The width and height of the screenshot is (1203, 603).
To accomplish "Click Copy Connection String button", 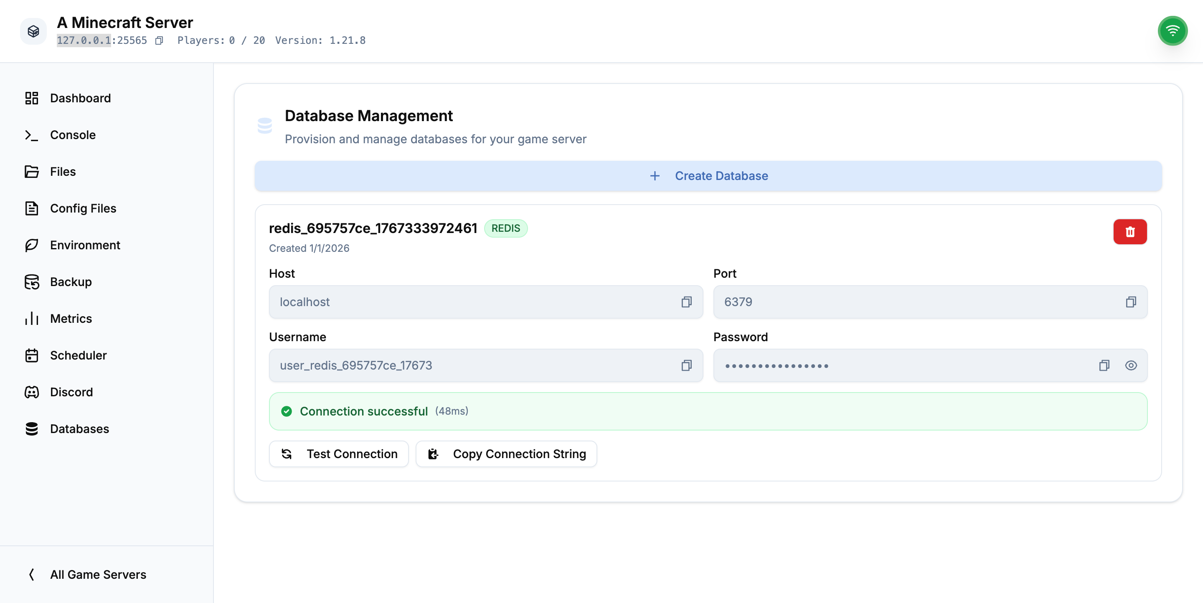I will pos(506,454).
